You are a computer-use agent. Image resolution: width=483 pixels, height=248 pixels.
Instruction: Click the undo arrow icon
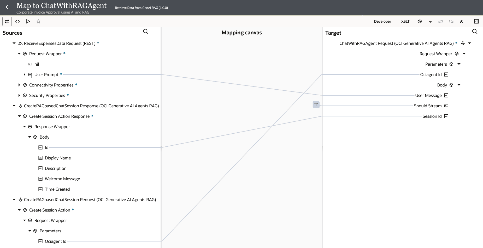pos(441,21)
